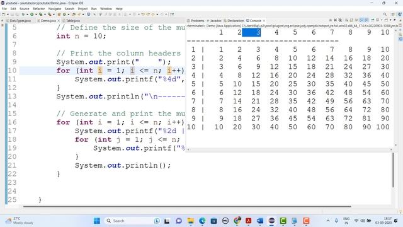Viewport: 403px width, 227px height.
Task: Open the Project menu
Action: 82,8
